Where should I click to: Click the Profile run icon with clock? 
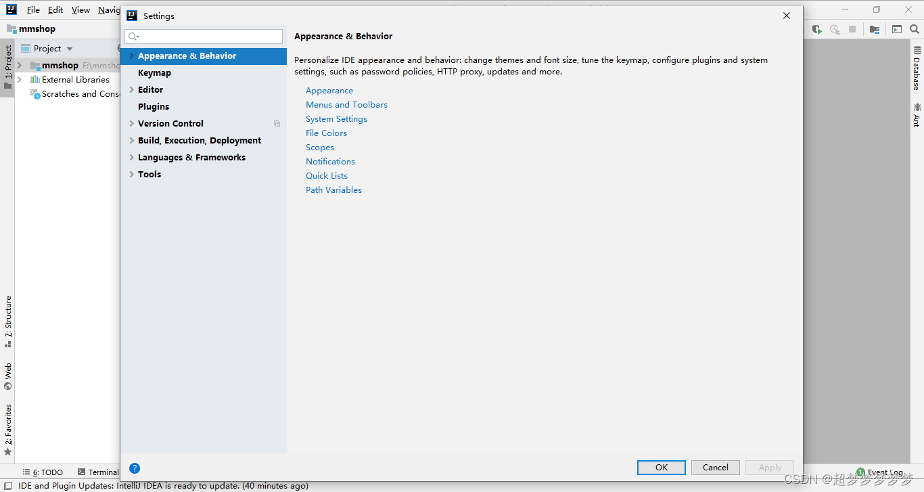pos(835,29)
